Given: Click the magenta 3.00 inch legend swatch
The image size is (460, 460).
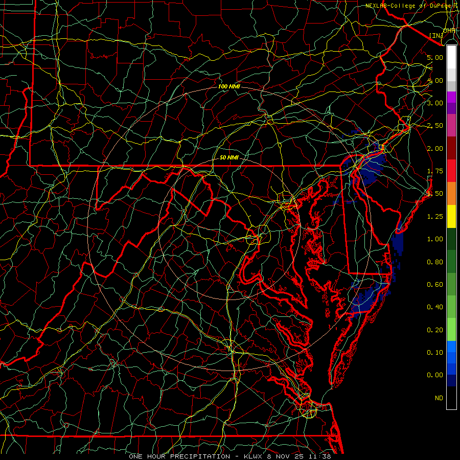Looking at the screenshot, I should [451, 97].
